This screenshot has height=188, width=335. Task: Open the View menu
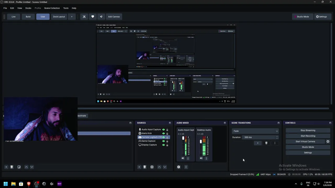[x=20, y=8]
